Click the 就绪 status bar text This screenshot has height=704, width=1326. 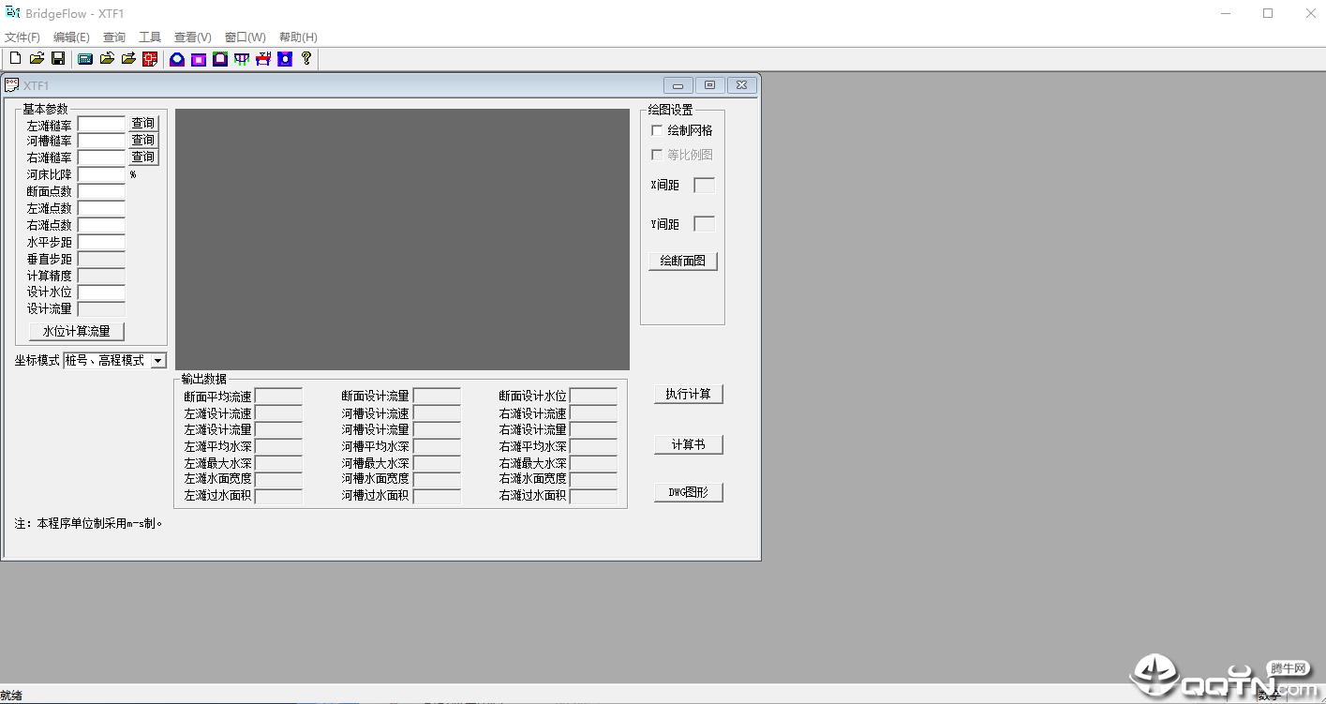click(x=11, y=696)
